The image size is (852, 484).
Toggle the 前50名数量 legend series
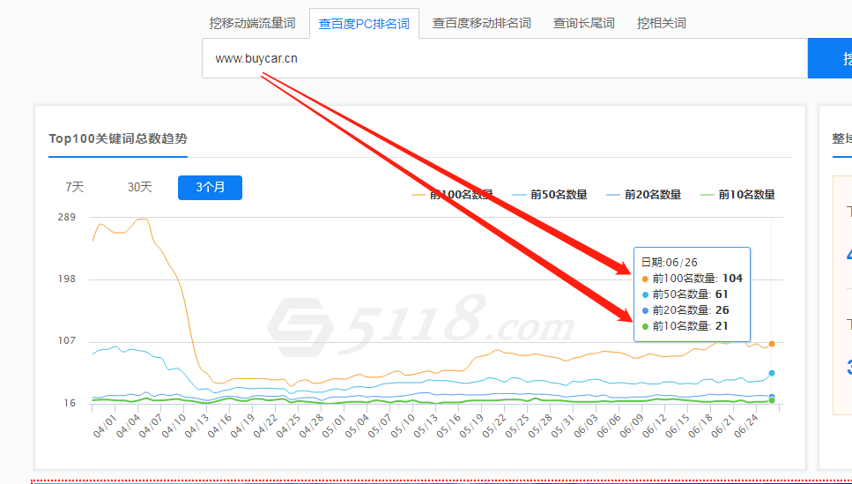549,195
